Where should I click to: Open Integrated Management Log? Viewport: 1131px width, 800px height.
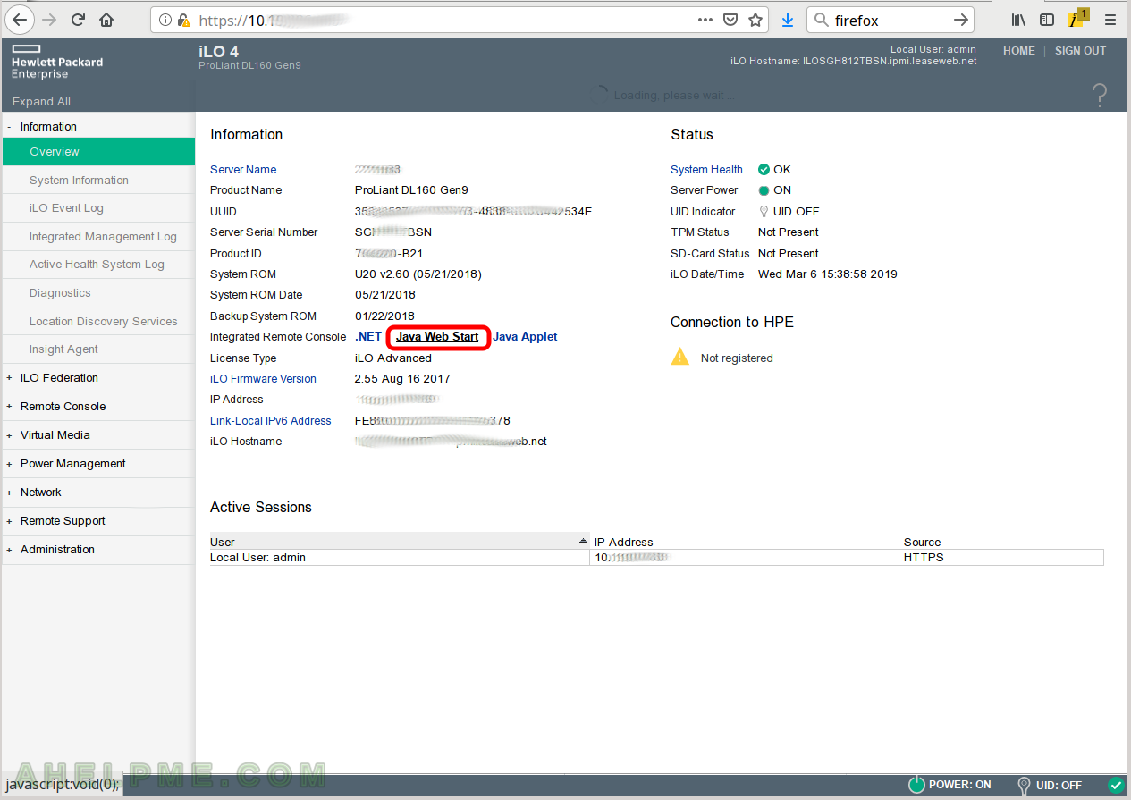(103, 237)
